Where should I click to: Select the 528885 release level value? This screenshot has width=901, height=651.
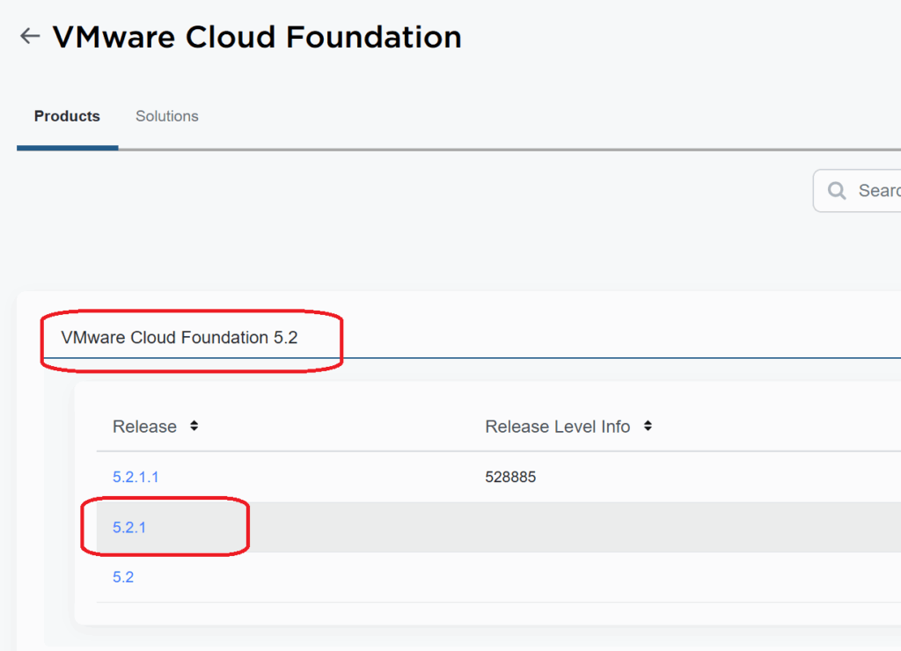[x=510, y=477]
